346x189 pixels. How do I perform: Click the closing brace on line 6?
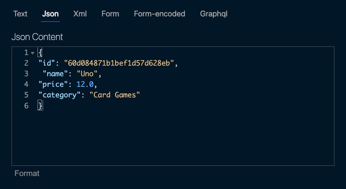click(40, 106)
